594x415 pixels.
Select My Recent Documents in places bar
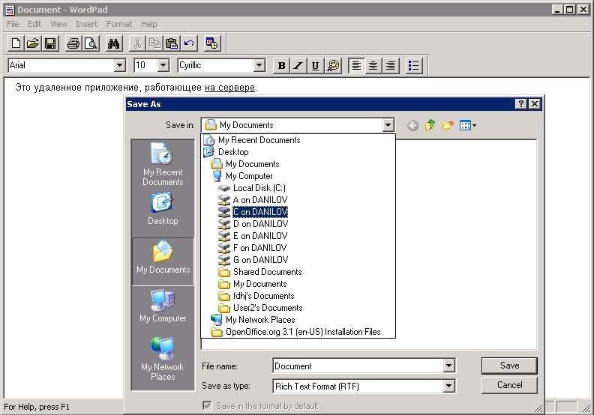(x=163, y=164)
